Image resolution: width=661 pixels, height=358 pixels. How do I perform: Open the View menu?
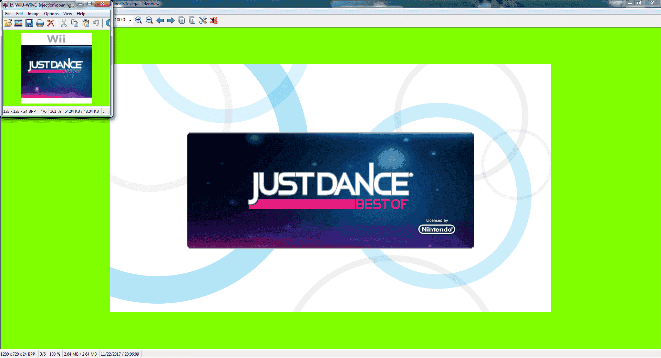coord(68,14)
